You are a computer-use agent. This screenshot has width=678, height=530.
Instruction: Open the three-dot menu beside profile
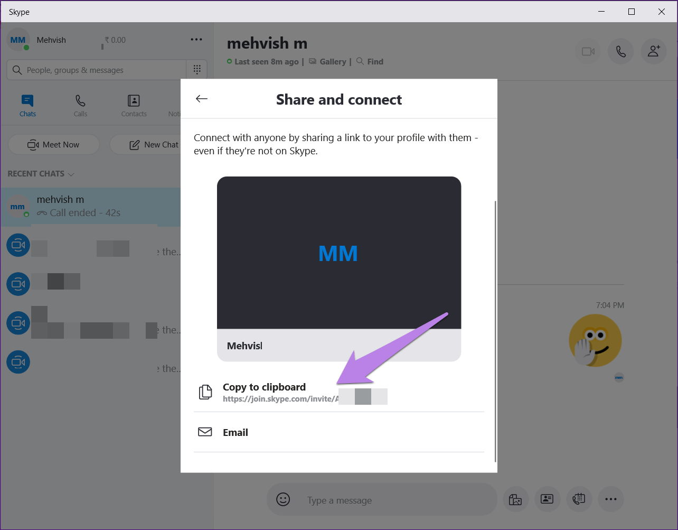click(196, 40)
